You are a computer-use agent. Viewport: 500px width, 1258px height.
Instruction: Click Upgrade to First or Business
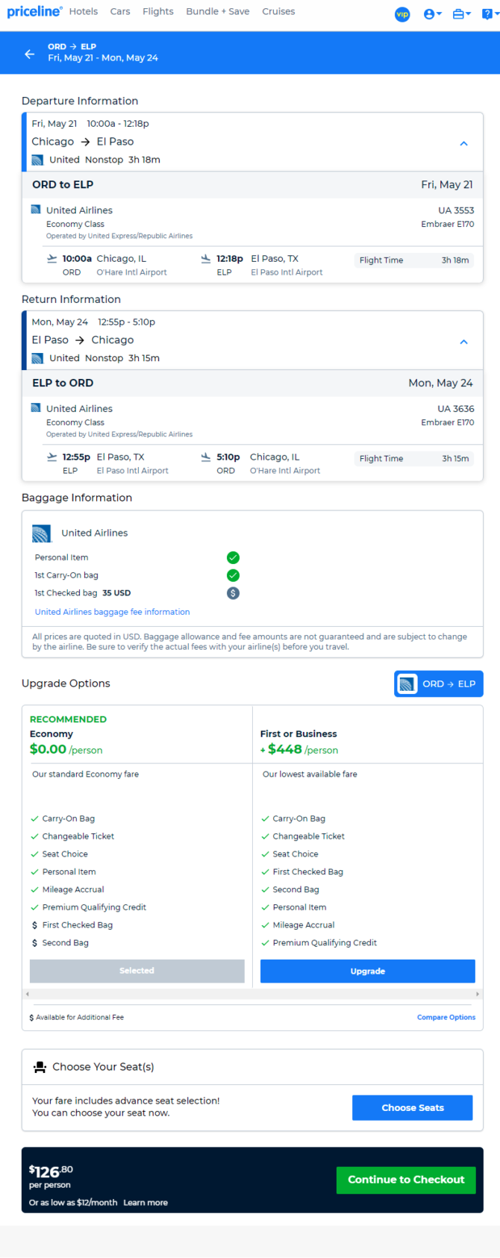368,971
